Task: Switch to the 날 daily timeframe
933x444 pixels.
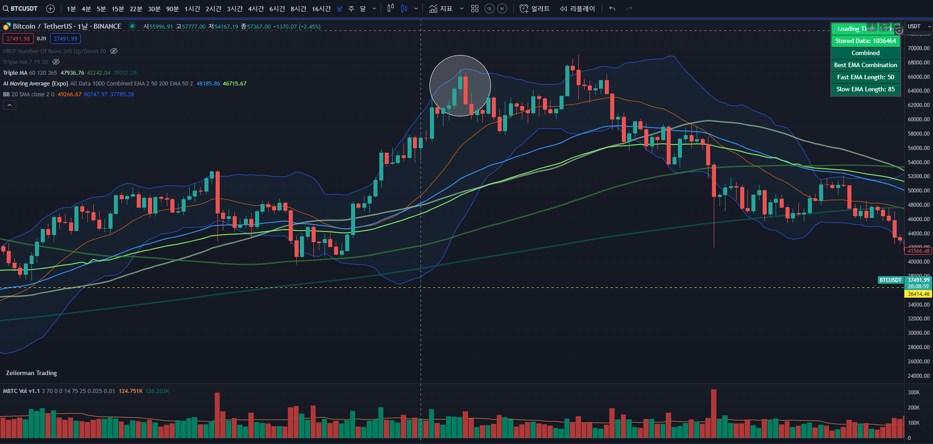Action: (x=339, y=9)
